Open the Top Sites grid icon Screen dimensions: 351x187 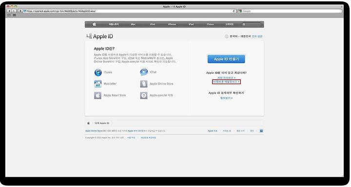tap(14, 15)
